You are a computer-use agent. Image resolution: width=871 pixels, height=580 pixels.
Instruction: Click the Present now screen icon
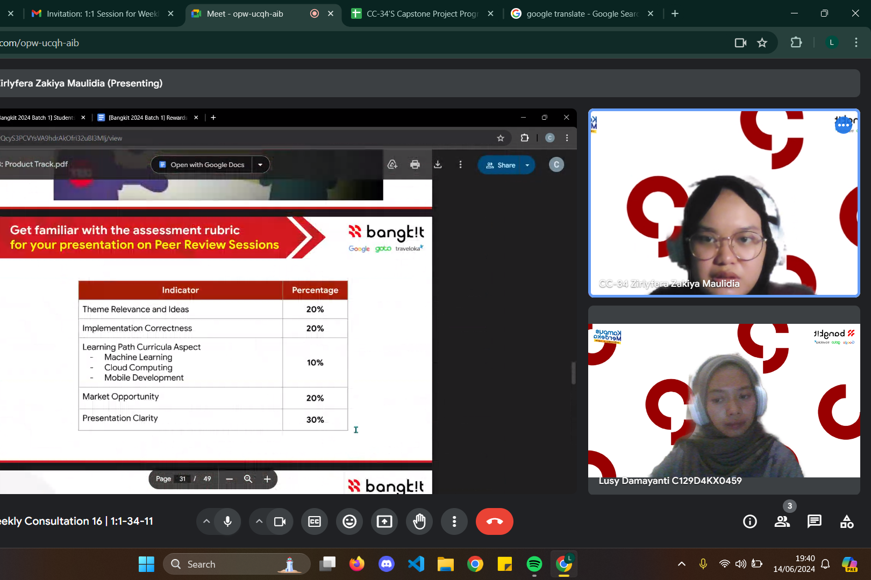(x=384, y=521)
